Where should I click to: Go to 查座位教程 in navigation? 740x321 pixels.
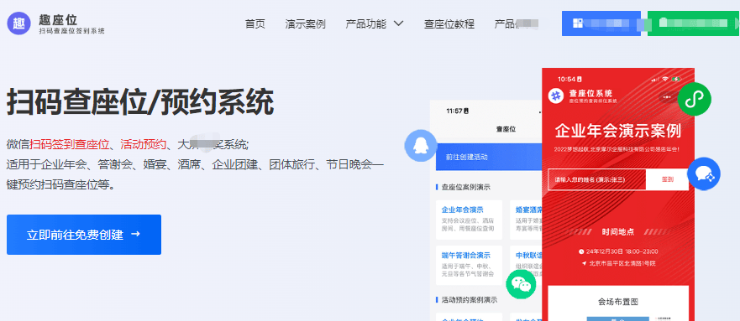point(449,24)
